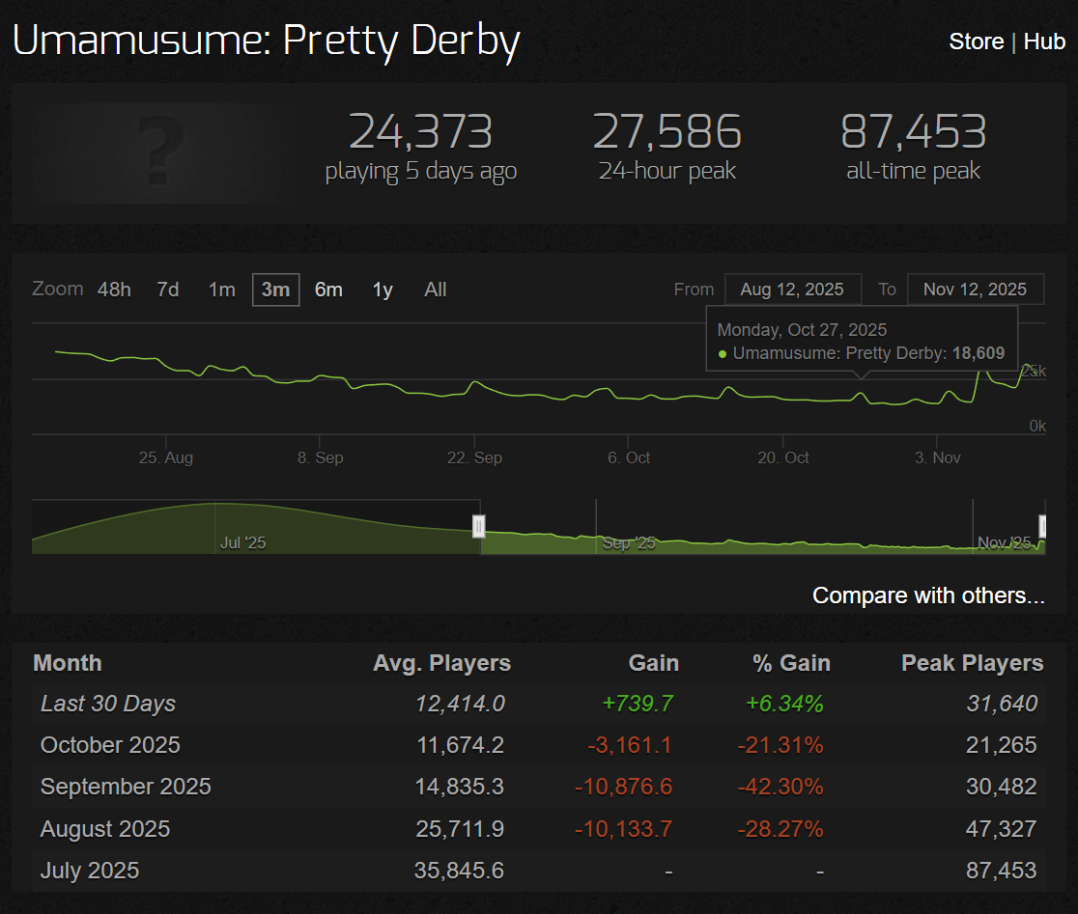This screenshot has height=914, width=1078.
Task: Click the Umamusume: Pretty Derby title
Action: tap(266, 42)
